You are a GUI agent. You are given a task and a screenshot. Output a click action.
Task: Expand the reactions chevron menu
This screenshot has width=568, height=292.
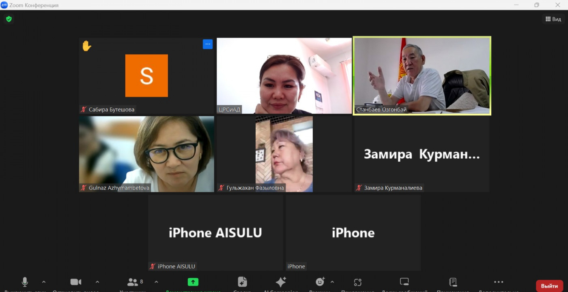(332, 282)
